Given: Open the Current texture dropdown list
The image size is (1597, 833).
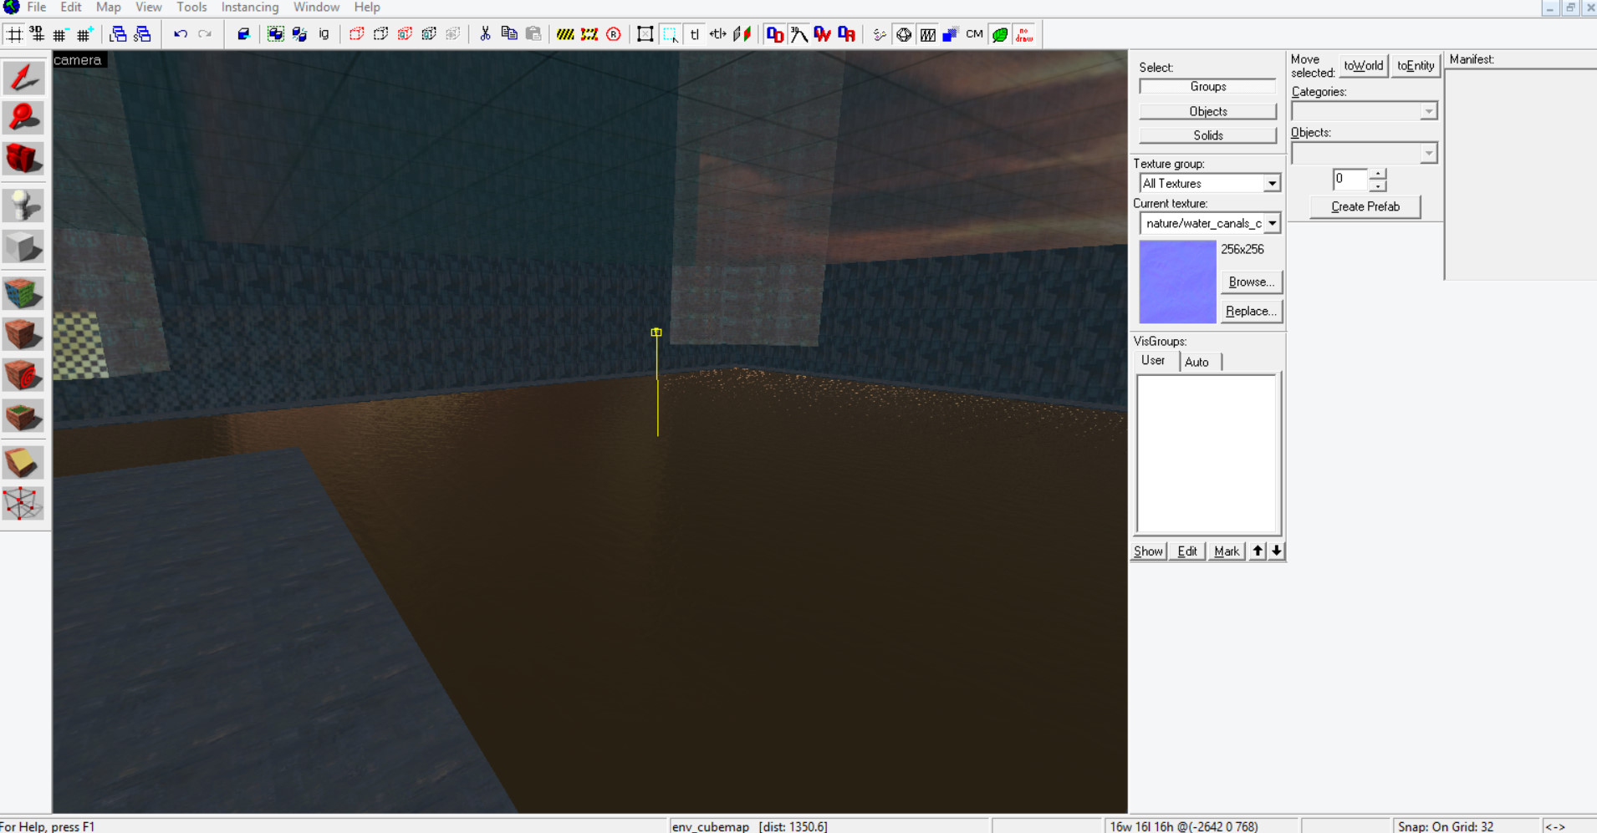Looking at the screenshot, I should pos(1271,223).
